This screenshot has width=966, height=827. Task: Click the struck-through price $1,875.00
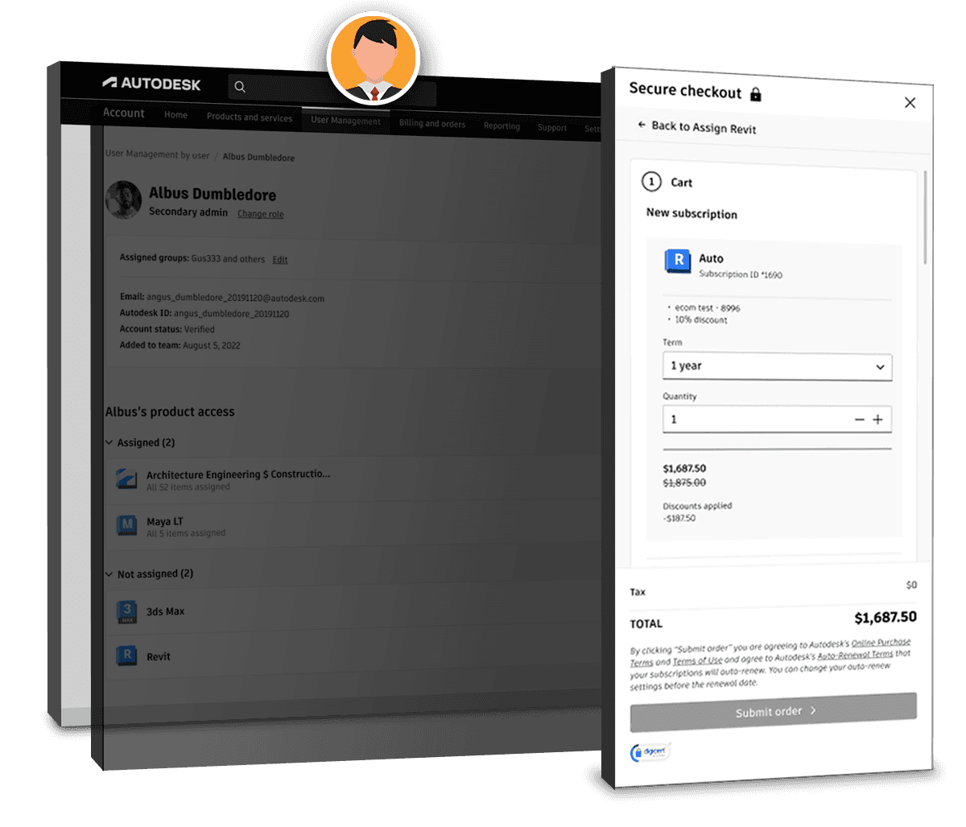coord(684,482)
